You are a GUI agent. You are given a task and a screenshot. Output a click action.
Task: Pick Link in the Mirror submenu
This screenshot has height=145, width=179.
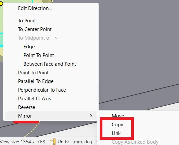pyautogui.click(x=116, y=133)
